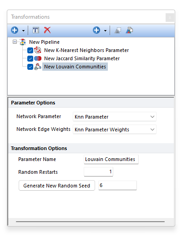Click the K-Nearest Neighbors target icon
This screenshot has height=239, width=182.
click(x=38, y=50)
